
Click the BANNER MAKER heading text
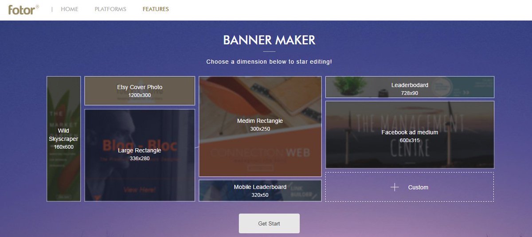tap(269, 40)
